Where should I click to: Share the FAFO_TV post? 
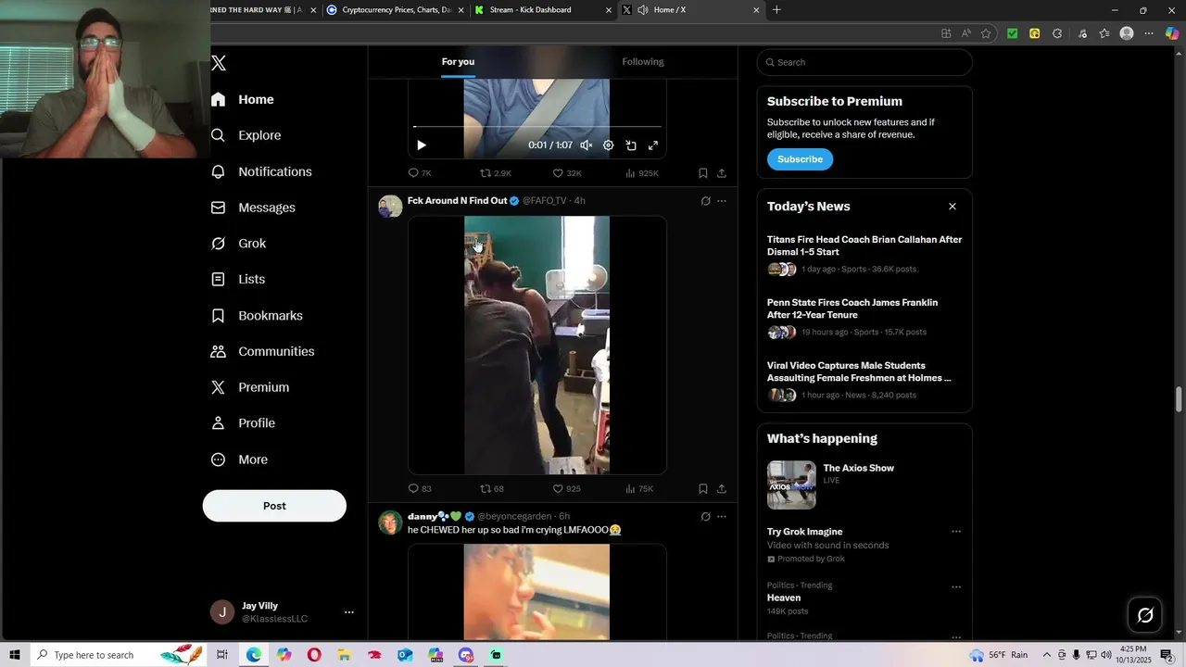coord(722,489)
